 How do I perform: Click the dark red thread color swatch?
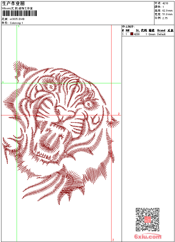click(132, 34)
